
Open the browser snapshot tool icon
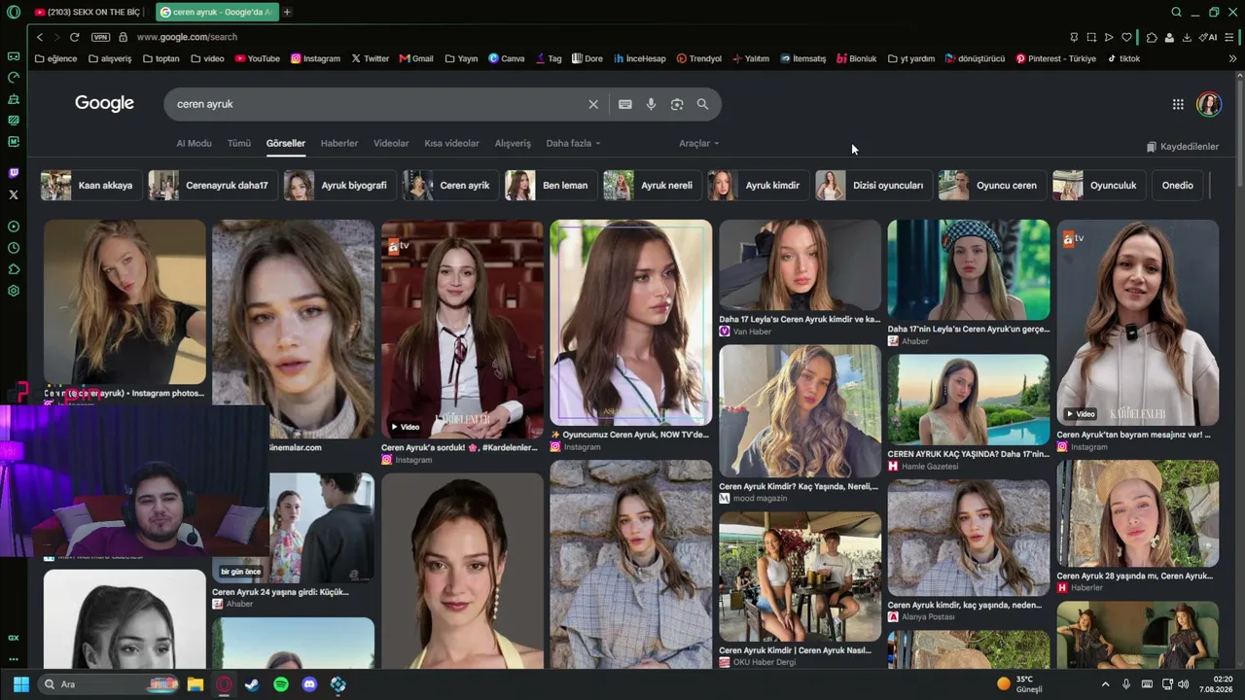coord(1091,37)
